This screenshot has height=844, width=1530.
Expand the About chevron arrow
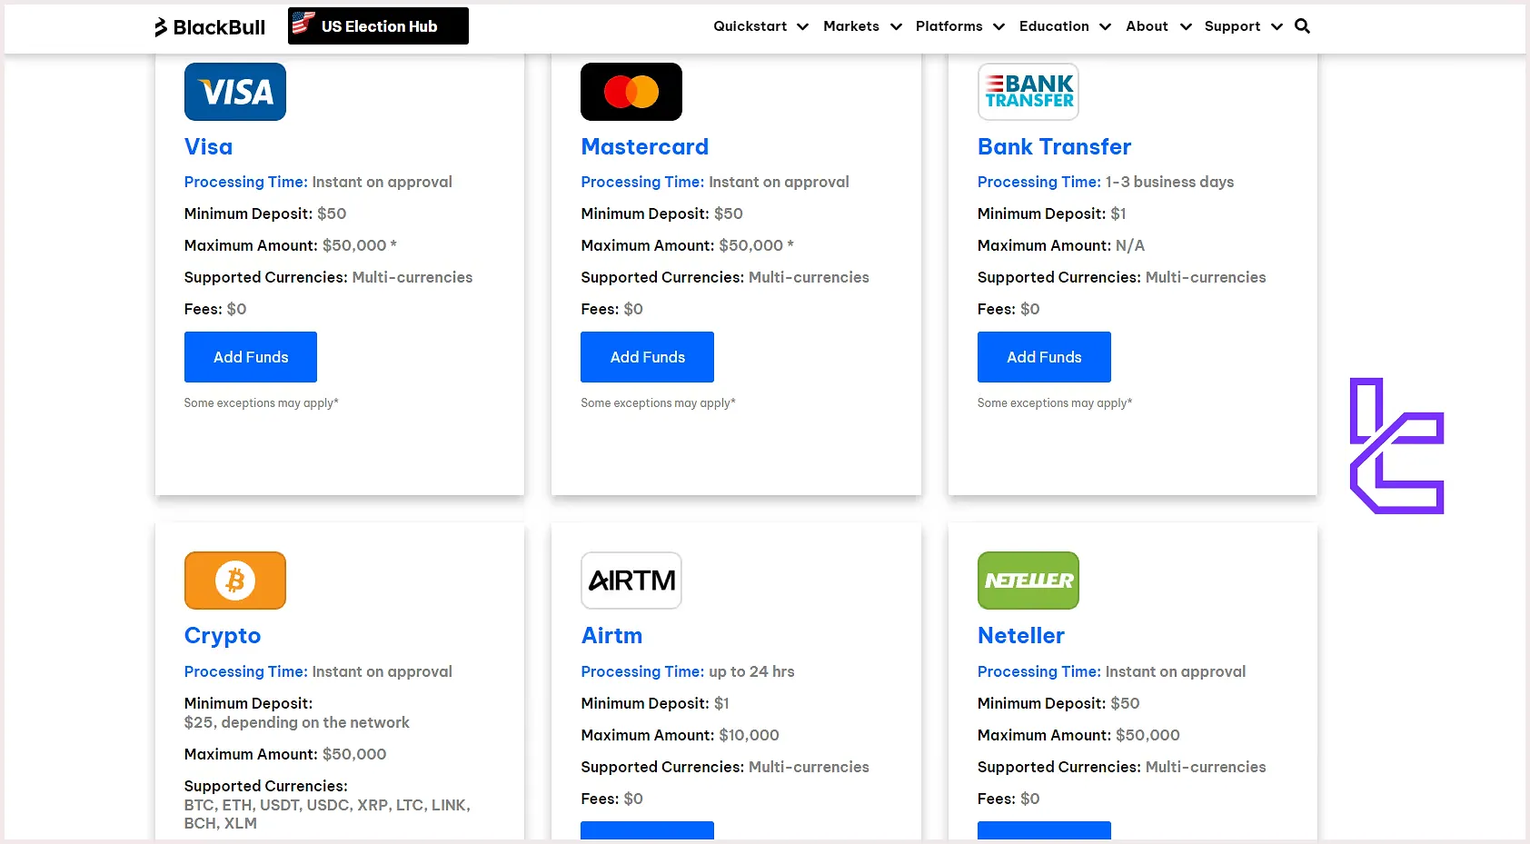[1186, 27]
